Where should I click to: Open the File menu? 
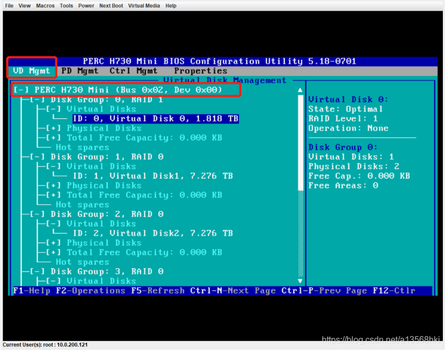tap(9, 6)
